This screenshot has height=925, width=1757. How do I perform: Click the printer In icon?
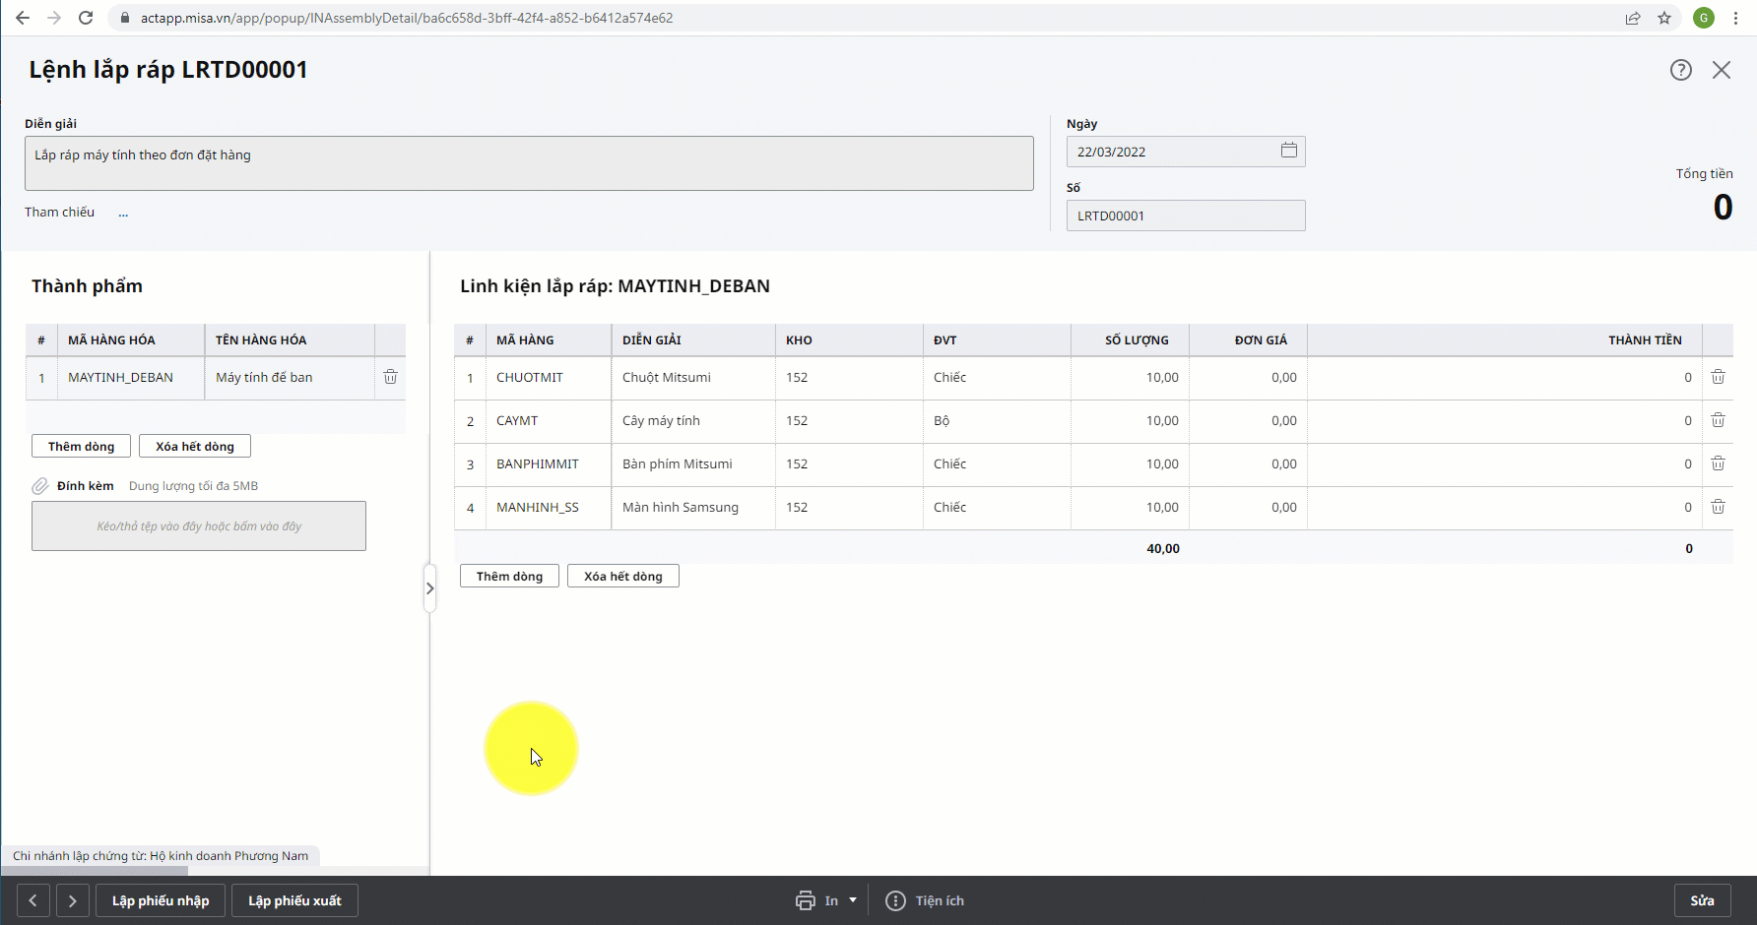pyautogui.click(x=806, y=900)
